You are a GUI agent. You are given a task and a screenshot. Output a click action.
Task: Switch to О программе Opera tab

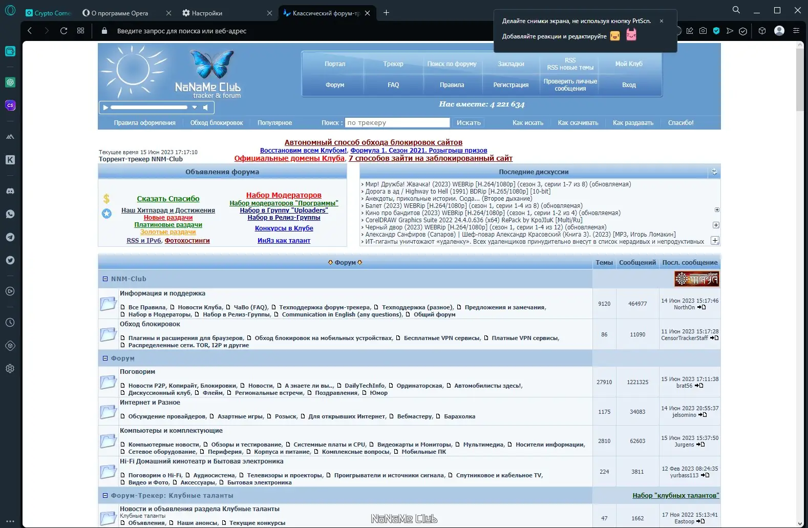(x=120, y=13)
